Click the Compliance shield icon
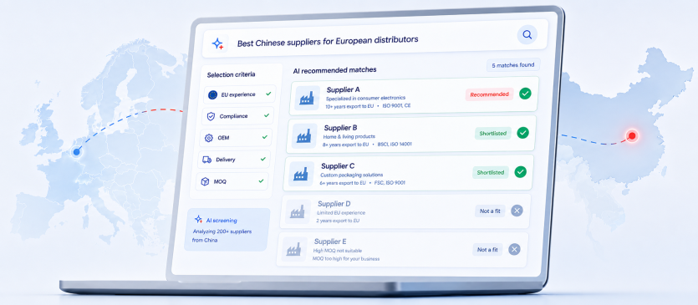Image resolution: width=698 pixels, height=305 pixels. point(211,116)
